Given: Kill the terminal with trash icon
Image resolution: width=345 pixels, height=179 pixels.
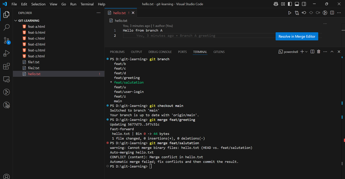Looking at the screenshot, I should coord(318,52).
